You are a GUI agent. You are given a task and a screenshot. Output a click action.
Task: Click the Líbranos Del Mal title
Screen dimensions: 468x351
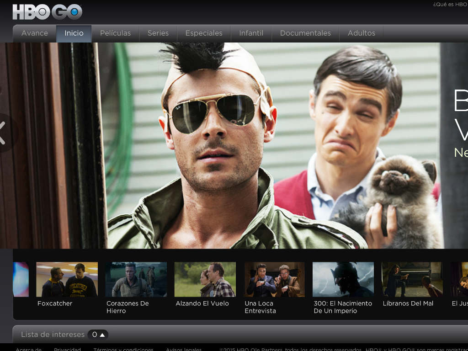(x=408, y=303)
